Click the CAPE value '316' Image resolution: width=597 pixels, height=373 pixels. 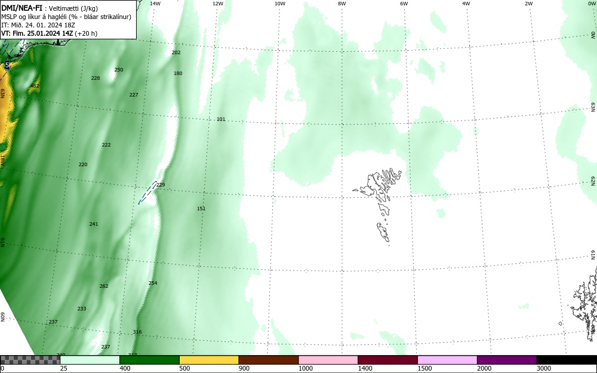(x=137, y=332)
